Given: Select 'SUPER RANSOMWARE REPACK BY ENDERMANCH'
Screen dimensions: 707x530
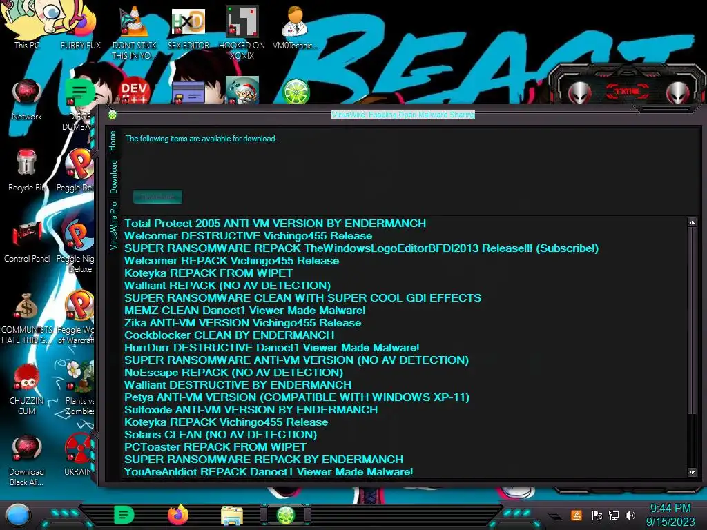Looking at the screenshot, I should (264, 460).
